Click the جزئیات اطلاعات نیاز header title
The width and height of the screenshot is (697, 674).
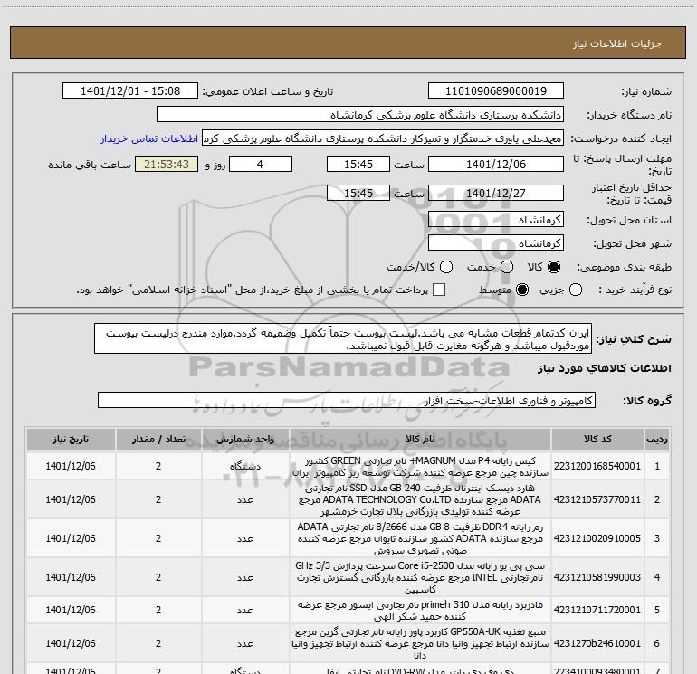click(x=617, y=43)
